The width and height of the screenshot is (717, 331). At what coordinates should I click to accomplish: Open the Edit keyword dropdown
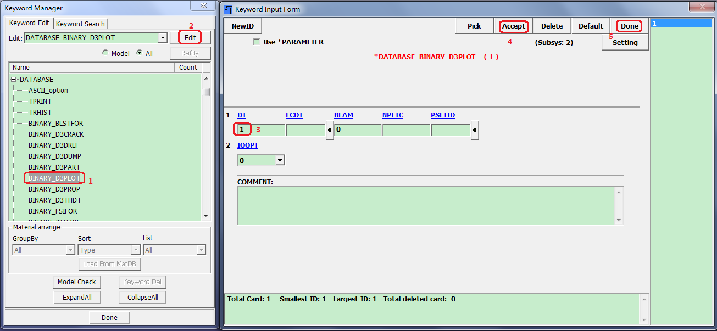[163, 38]
